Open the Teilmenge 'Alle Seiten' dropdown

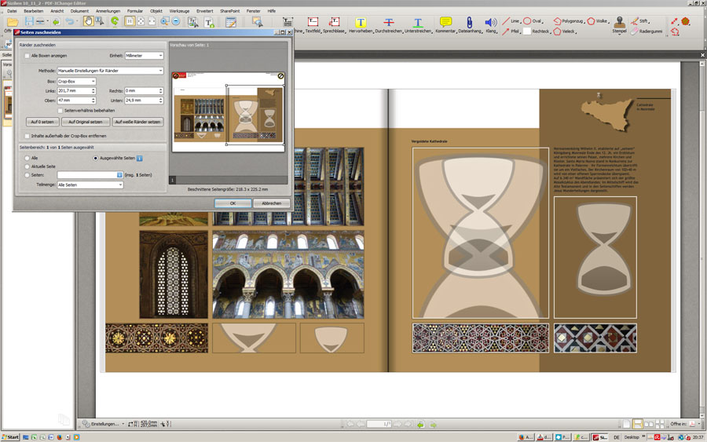click(90, 184)
